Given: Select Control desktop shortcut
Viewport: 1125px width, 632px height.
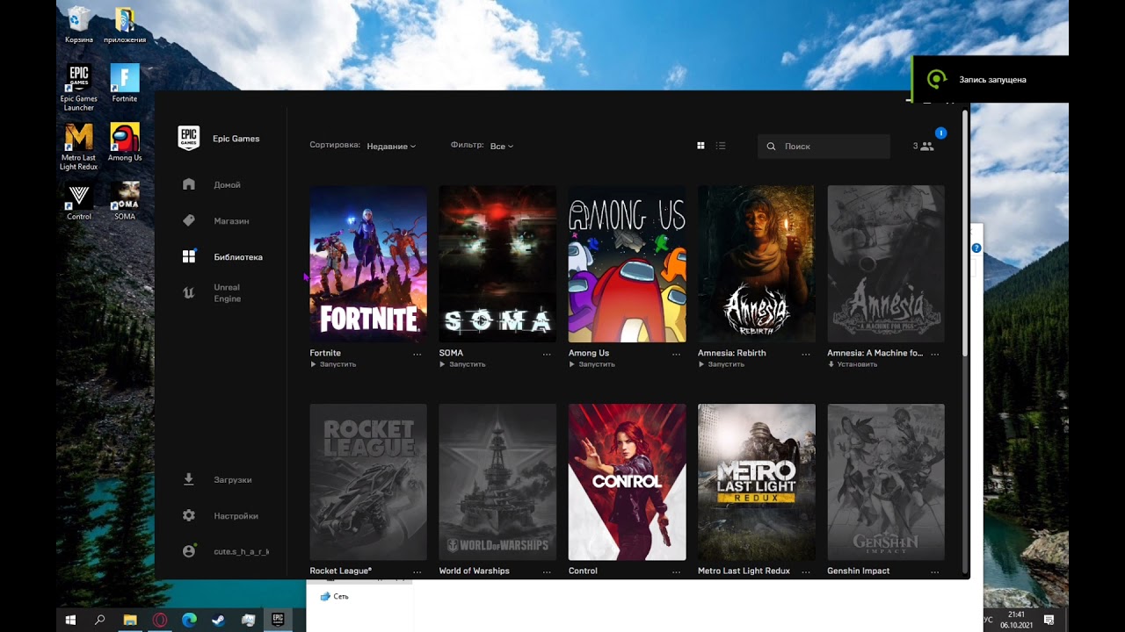Looking at the screenshot, I should click(x=79, y=202).
